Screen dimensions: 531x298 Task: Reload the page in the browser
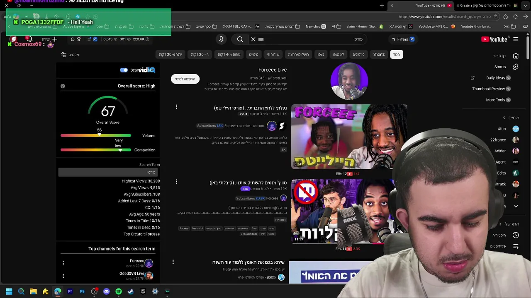click(x=515, y=17)
